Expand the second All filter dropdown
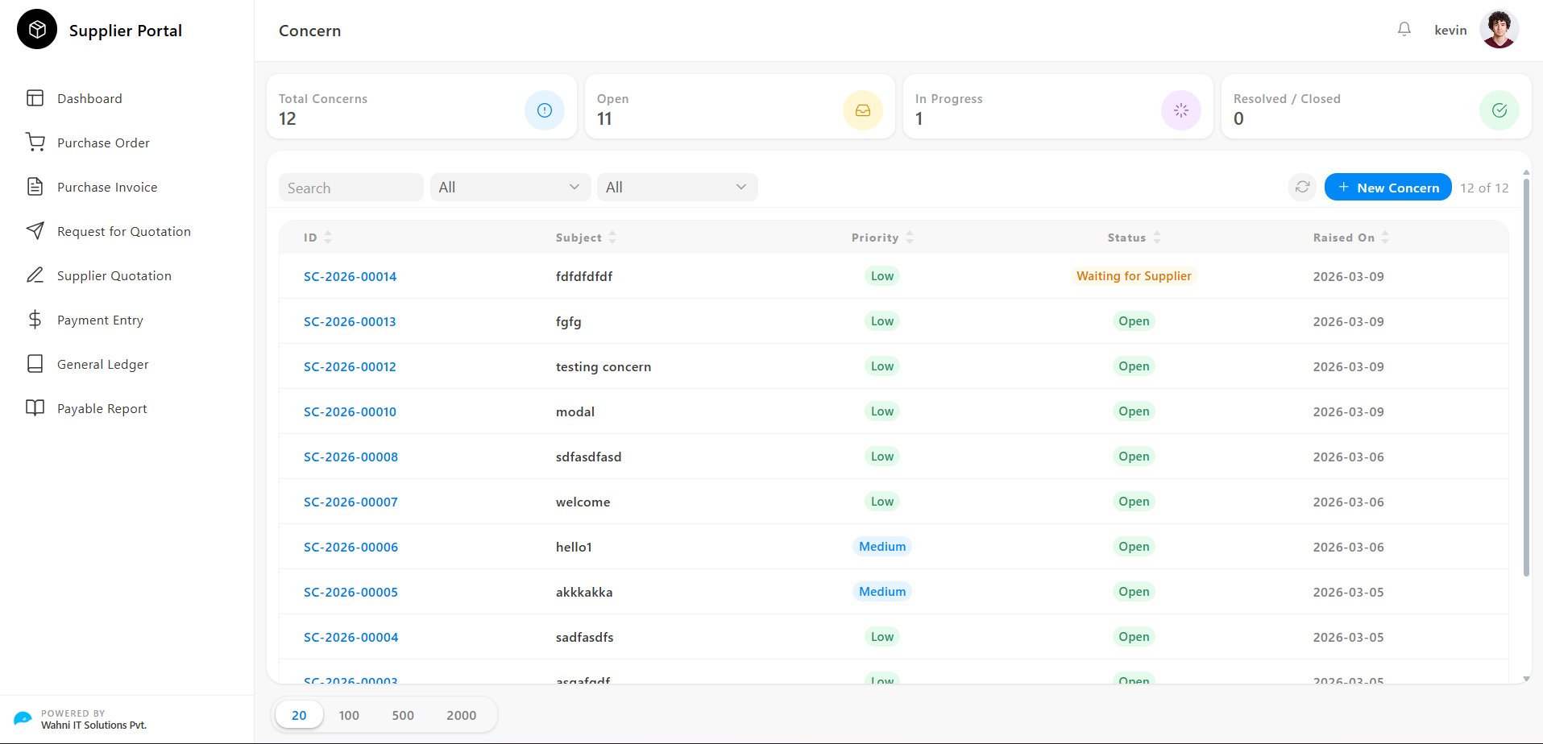This screenshot has width=1543, height=744. click(678, 188)
